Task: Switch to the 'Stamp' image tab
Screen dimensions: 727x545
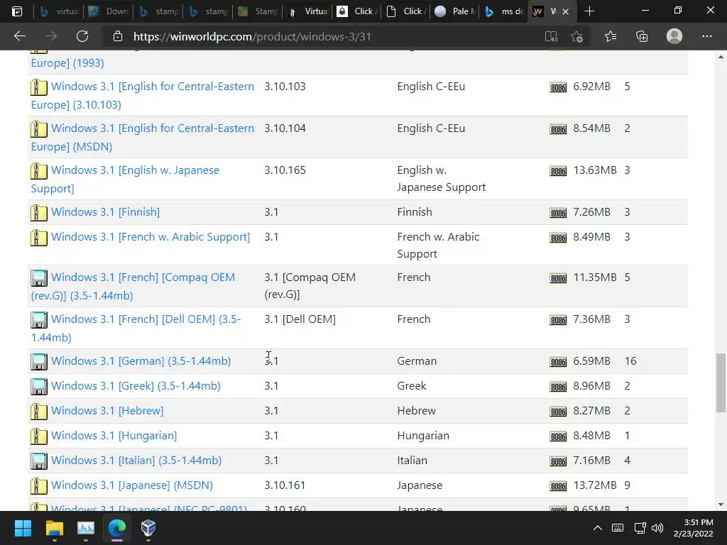Action: coord(258,11)
